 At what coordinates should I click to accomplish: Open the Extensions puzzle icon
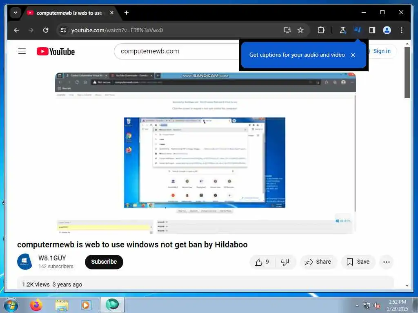click(x=321, y=30)
